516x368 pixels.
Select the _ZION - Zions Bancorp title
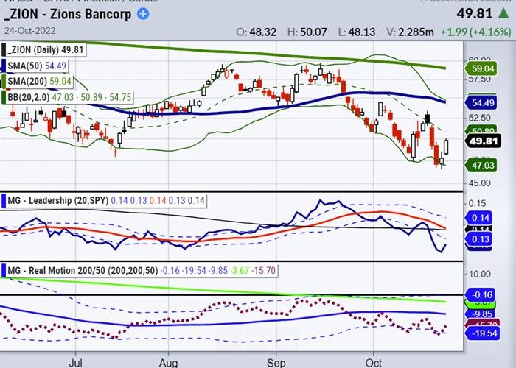tap(68, 14)
